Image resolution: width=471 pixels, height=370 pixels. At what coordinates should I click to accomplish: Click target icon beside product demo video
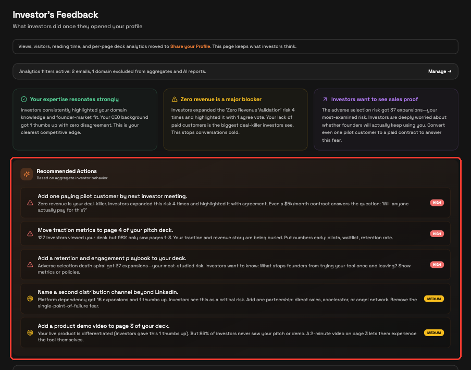point(30,332)
